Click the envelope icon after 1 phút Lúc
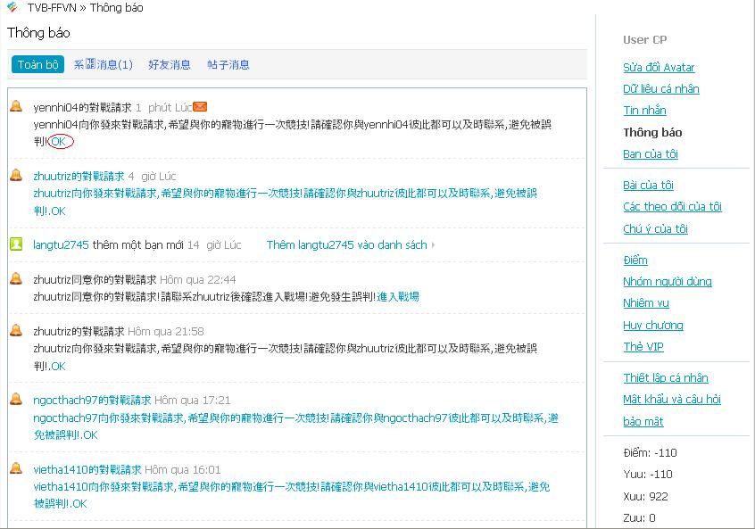755x529 pixels. click(x=200, y=106)
